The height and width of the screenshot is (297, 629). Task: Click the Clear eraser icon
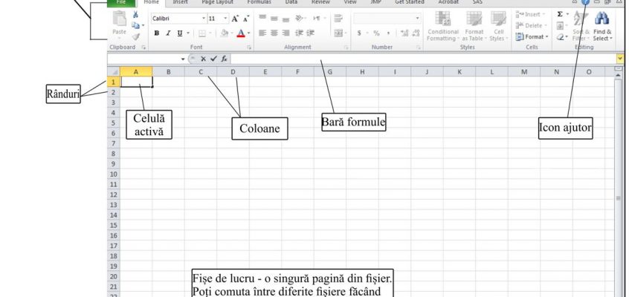click(560, 37)
